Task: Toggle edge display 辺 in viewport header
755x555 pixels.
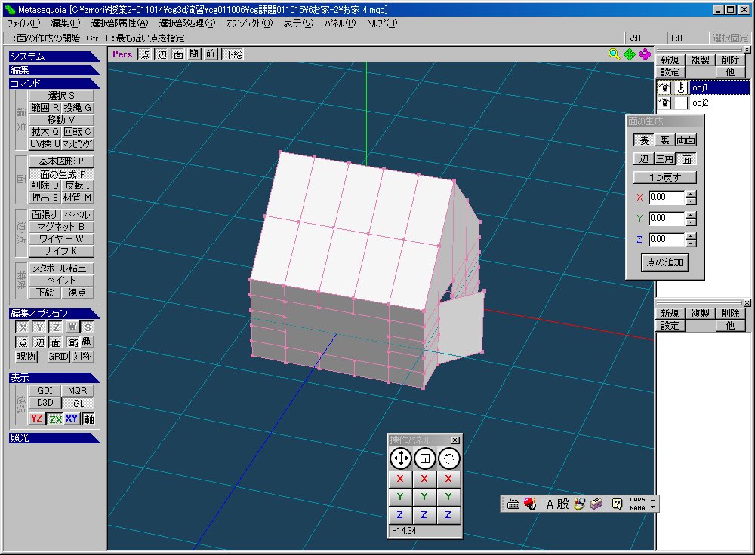Action: point(162,54)
